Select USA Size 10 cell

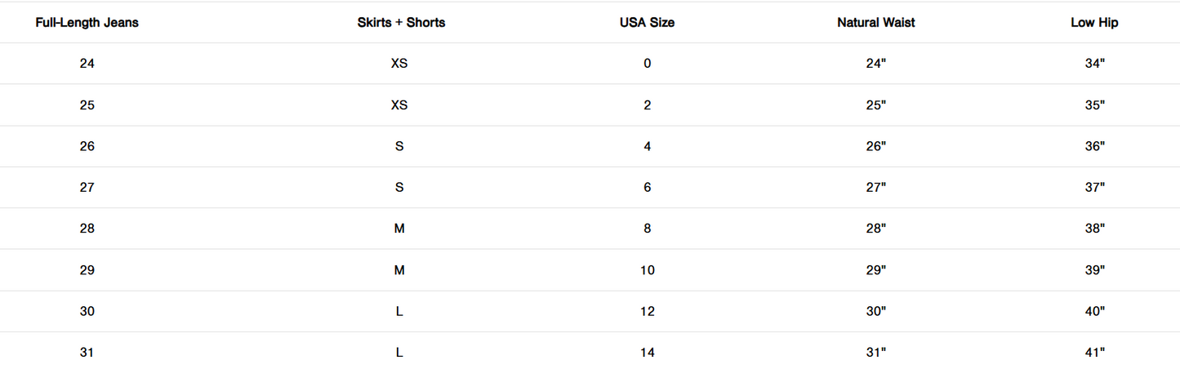coord(647,270)
